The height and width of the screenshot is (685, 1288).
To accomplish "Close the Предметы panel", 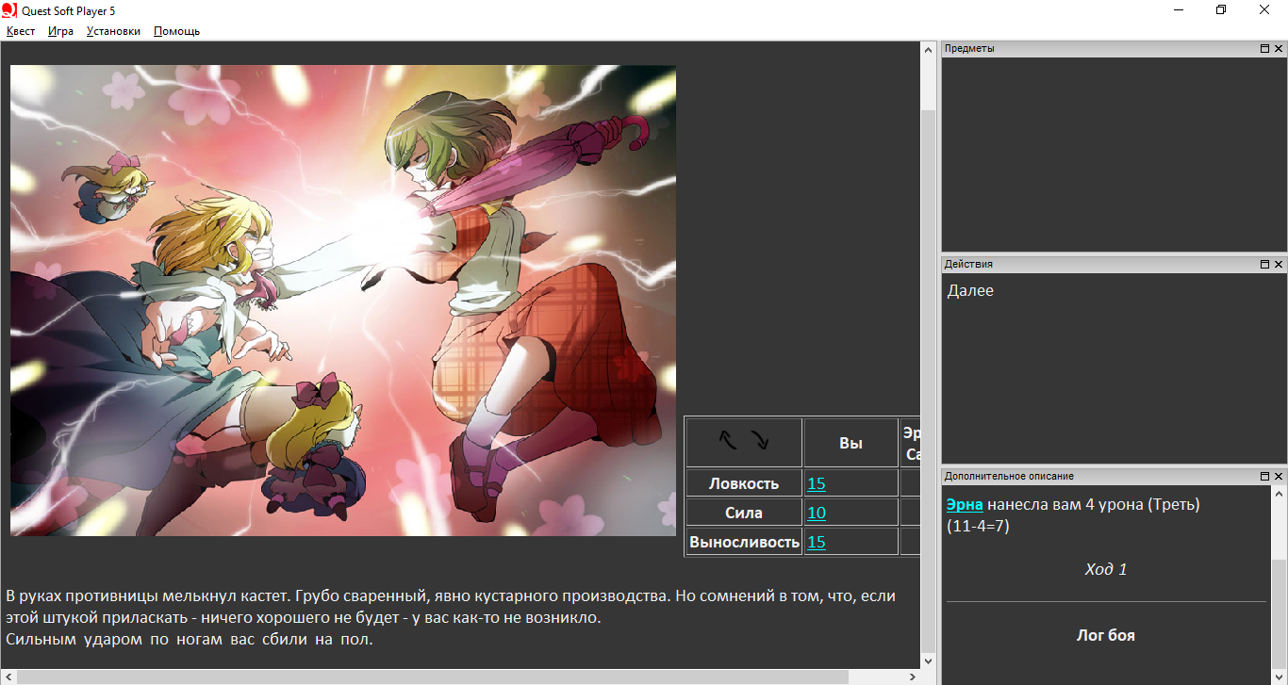I will (x=1279, y=48).
